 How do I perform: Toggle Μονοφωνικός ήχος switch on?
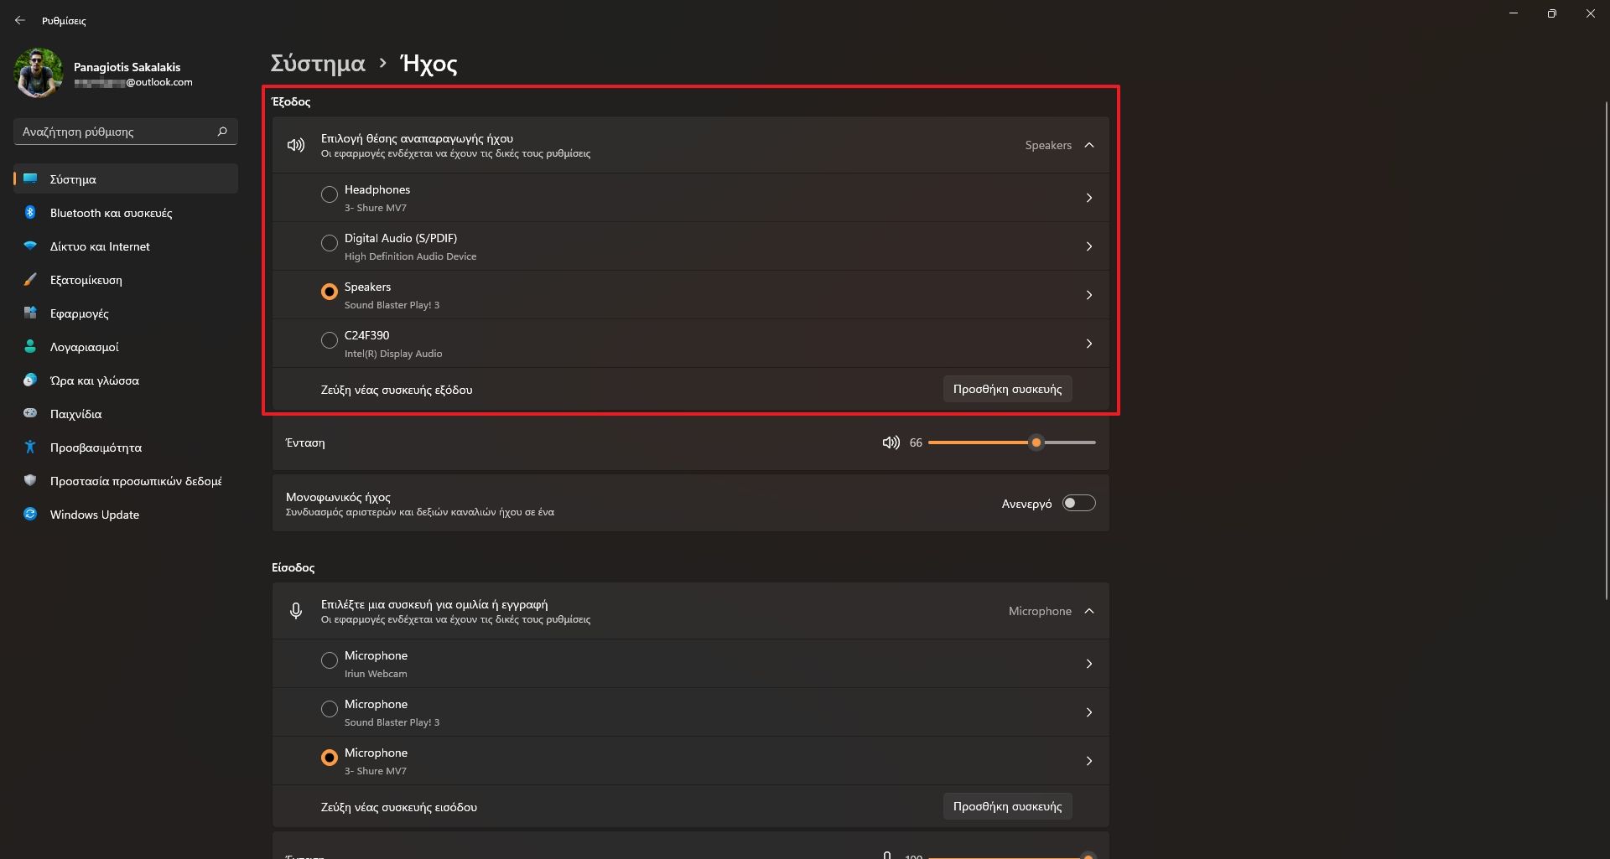(1078, 503)
